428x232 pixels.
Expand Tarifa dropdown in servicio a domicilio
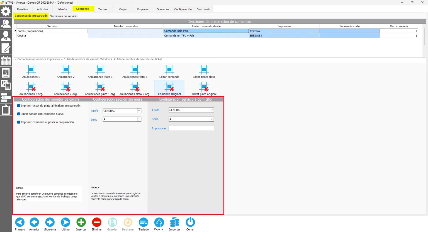(212, 110)
